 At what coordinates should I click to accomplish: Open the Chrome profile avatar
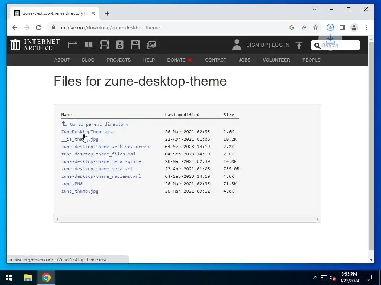354,27
